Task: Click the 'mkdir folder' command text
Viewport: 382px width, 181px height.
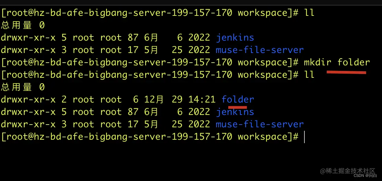Action: click(x=337, y=62)
